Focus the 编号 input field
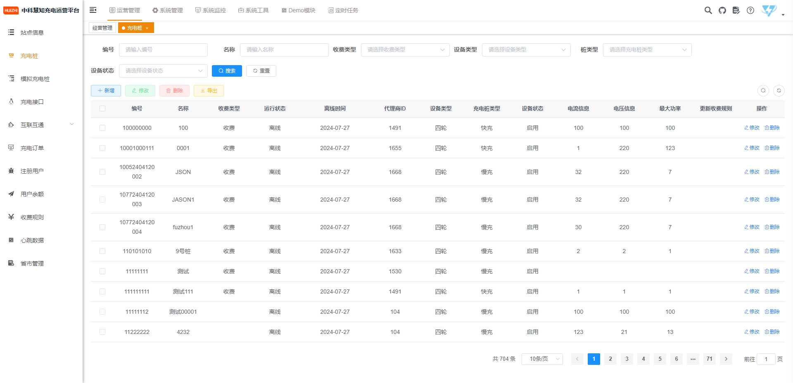Screen dimensions: 793x383 pos(163,50)
